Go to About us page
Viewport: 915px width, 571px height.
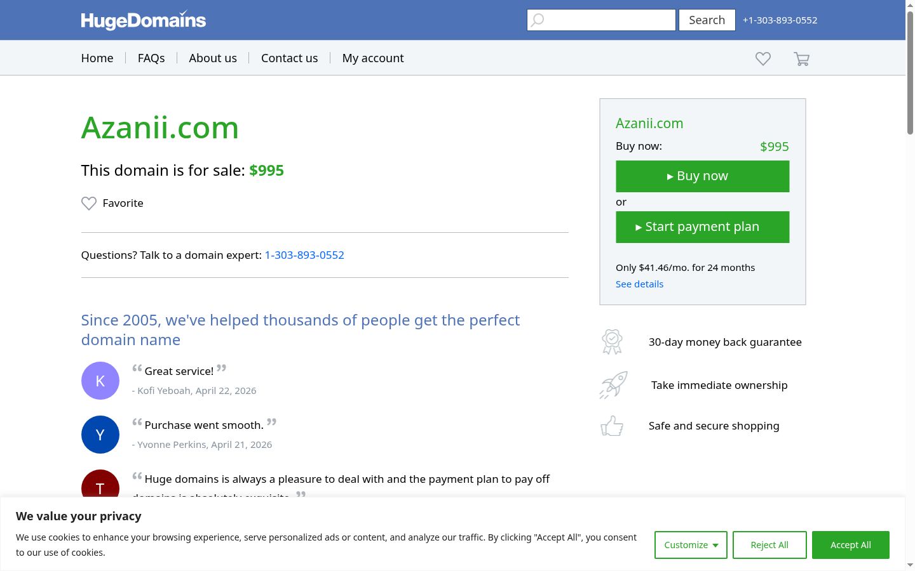[213, 58]
